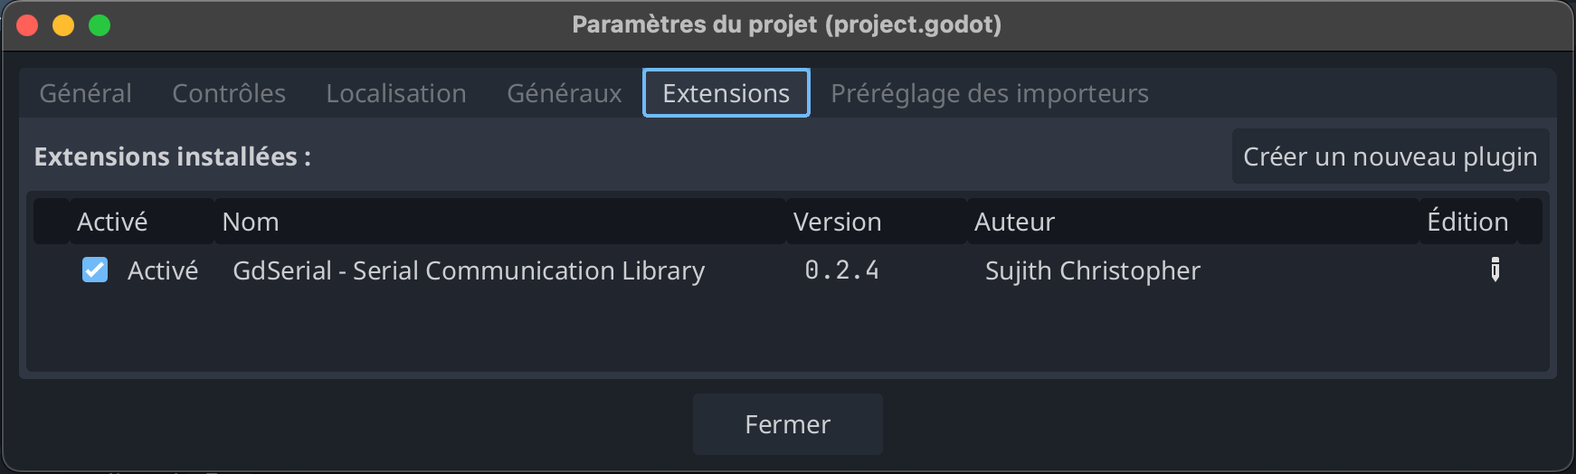Minimize the window with yellow button
The image size is (1576, 474).
point(63,25)
